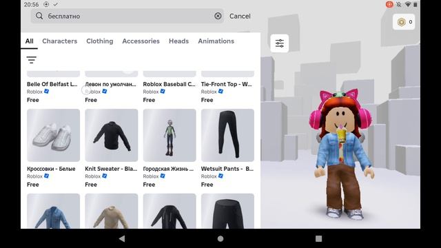Screen dimensions: 441x248
Task: Tap Android back navigation button
Action: click(x=122, y=239)
